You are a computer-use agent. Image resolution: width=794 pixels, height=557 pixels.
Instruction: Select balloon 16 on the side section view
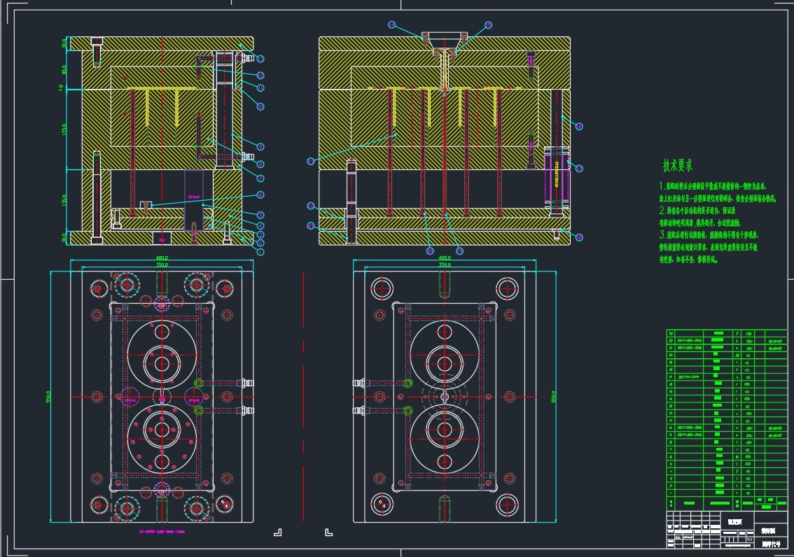[x=579, y=127]
